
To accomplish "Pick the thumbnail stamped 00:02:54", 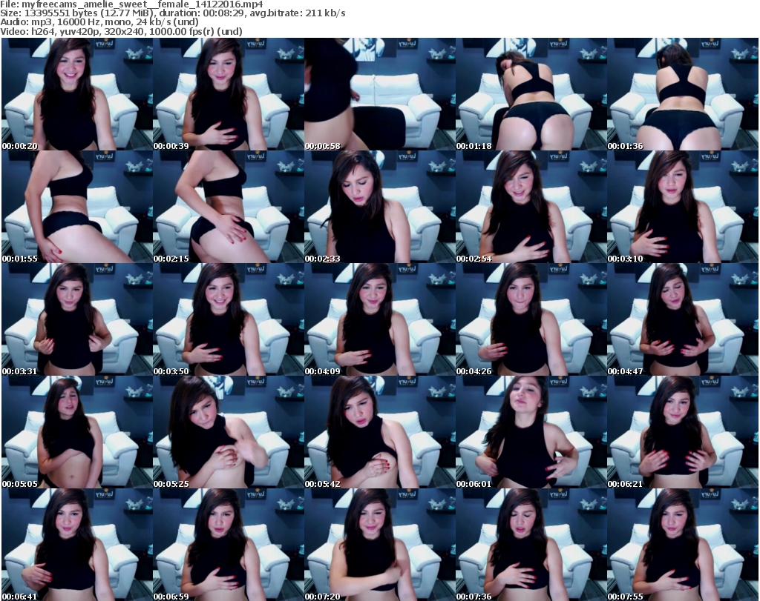I will pos(531,207).
